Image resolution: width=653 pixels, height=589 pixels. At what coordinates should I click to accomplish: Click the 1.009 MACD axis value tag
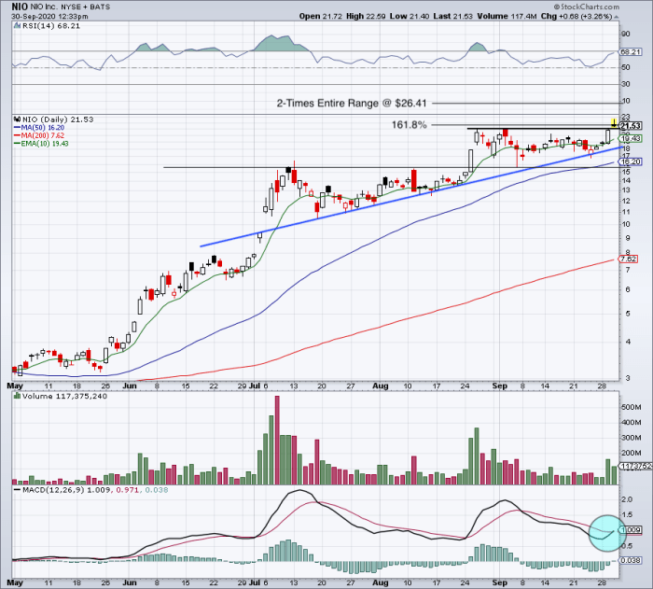point(631,530)
